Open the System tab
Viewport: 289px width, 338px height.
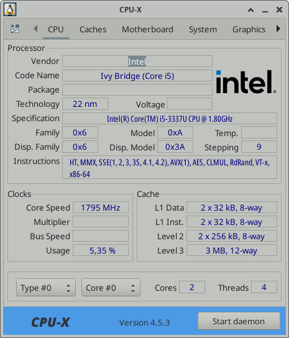coord(203,30)
